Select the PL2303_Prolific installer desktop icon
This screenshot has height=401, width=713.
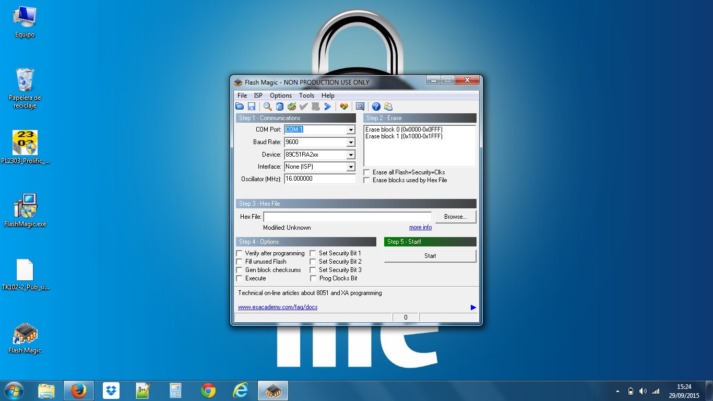tap(25, 147)
